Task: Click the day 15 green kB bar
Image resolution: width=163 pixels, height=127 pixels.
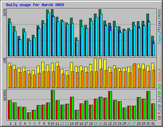Action: click(x=77, y=115)
